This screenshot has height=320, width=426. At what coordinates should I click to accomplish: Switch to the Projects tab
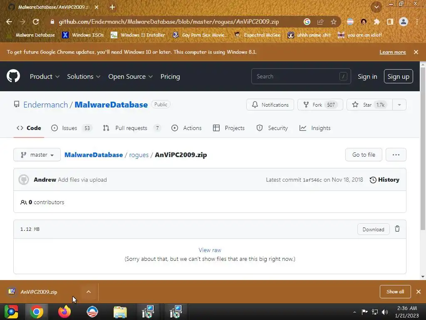click(x=229, y=128)
